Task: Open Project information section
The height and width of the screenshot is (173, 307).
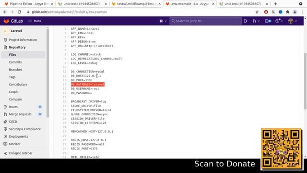Action: click(x=23, y=40)
